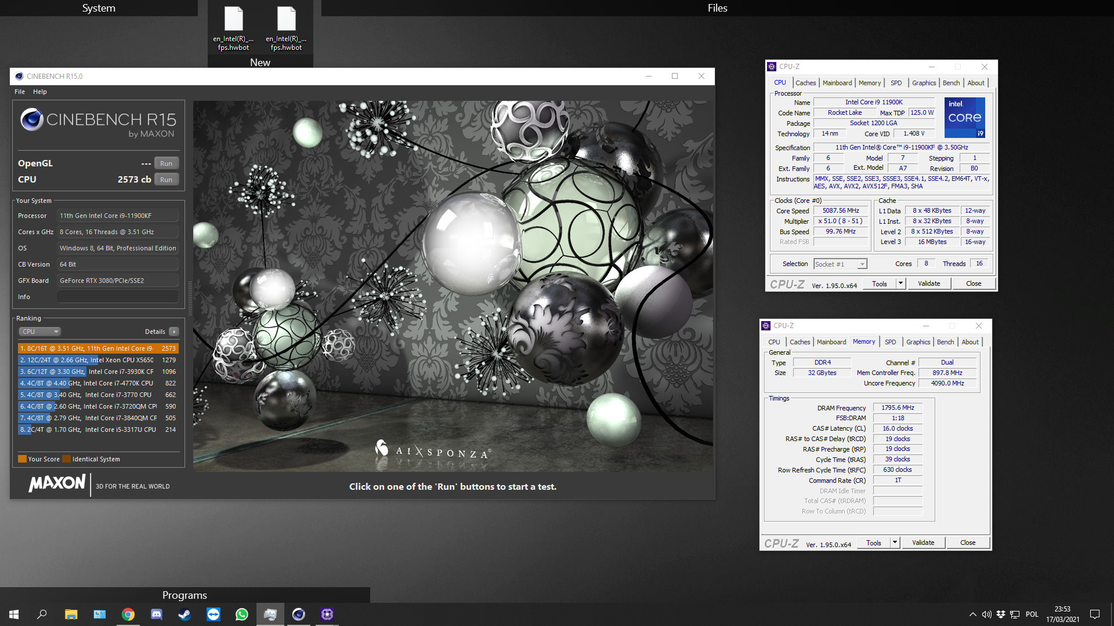This screenshot has width=1114, height=626.
Task: Select ranking entry Intel Core i7-3930K
Action: [98, 372]
